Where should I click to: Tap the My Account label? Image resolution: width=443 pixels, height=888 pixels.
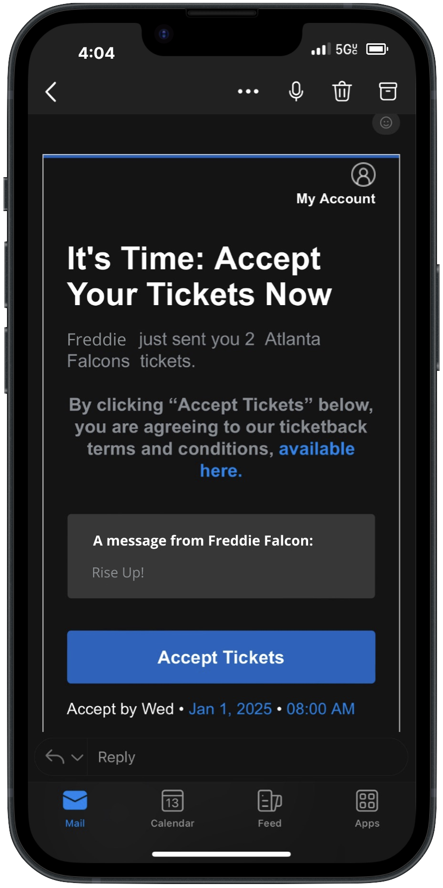[x=335, y=199]
